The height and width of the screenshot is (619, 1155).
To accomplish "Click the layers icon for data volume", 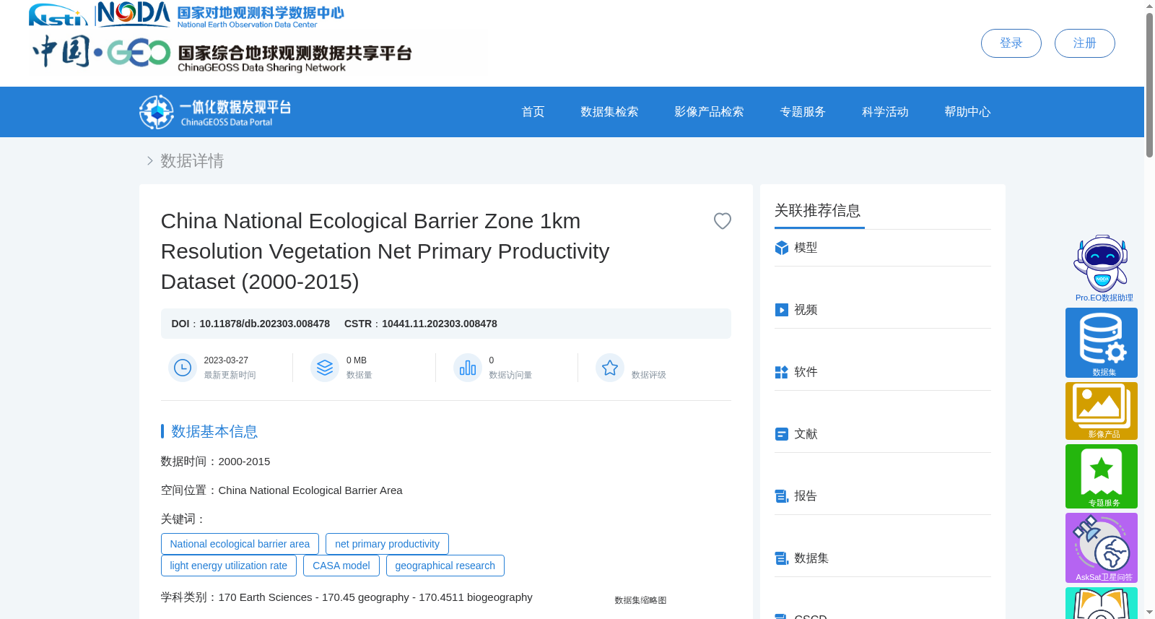I will [x=325, y=368].
